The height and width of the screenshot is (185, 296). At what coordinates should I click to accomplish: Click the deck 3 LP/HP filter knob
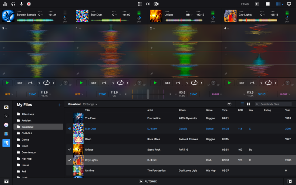(x=65, y=83)
